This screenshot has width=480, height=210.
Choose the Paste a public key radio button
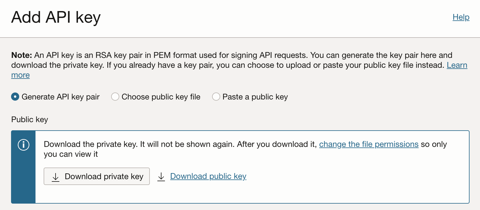click(216, 97)
